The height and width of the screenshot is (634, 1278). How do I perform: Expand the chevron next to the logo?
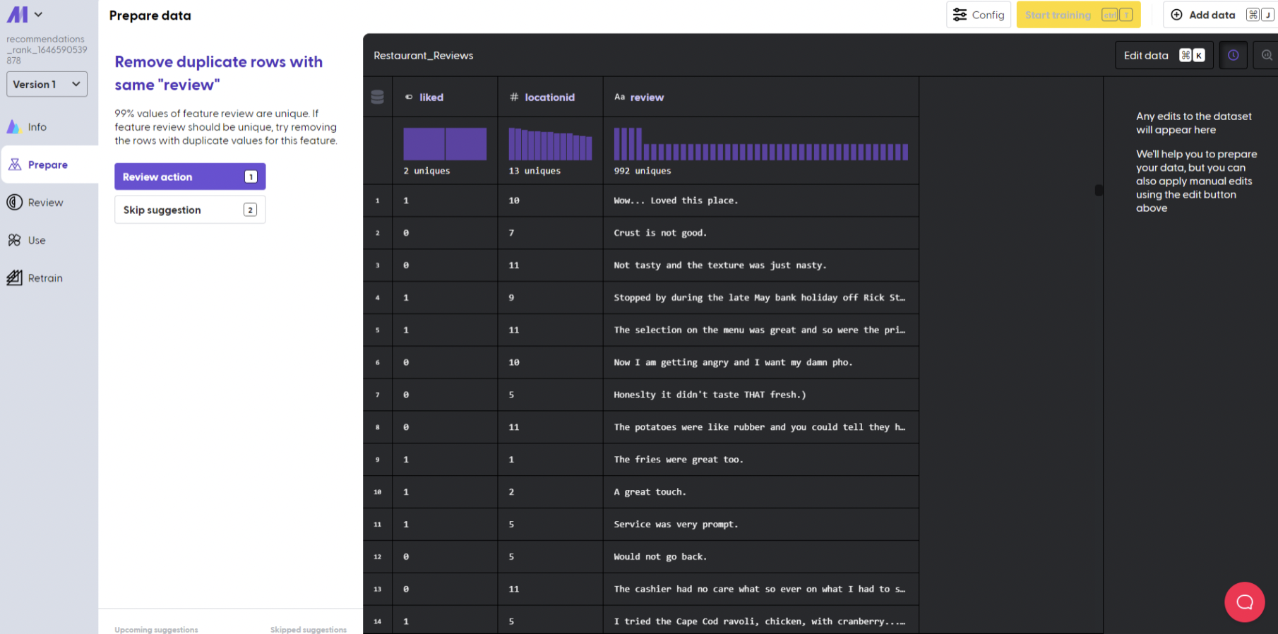pyautogui.click(x=38, y=14)
